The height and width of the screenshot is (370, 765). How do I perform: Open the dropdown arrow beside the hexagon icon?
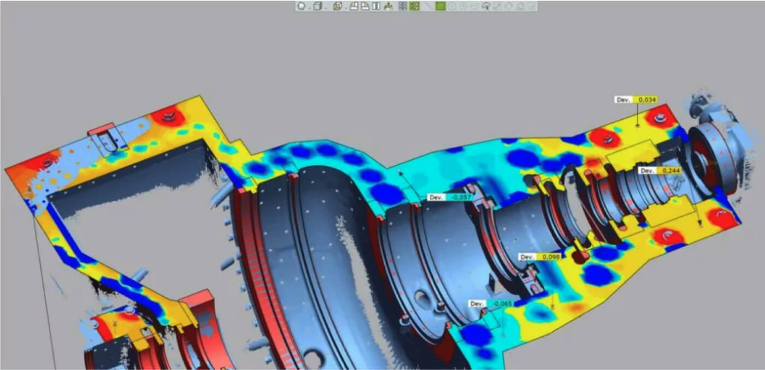point(309,8)
